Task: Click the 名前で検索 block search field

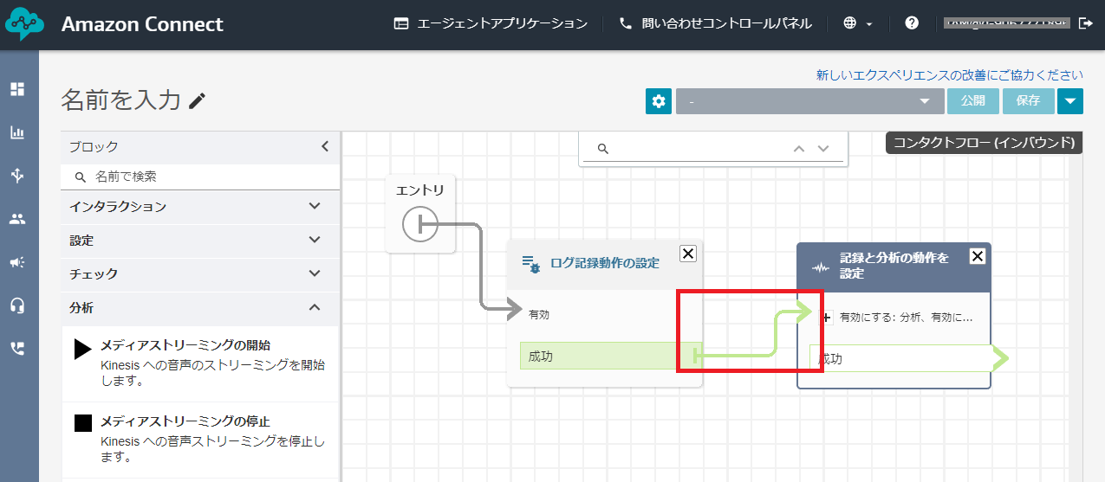Action: point(200,177)
